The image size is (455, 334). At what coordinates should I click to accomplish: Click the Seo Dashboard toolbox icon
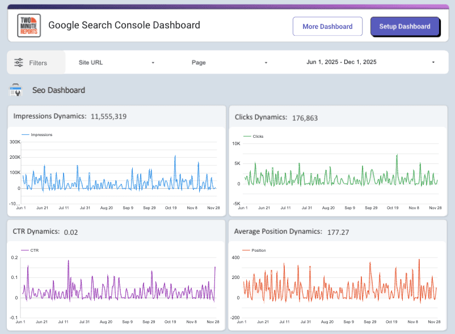16,90
